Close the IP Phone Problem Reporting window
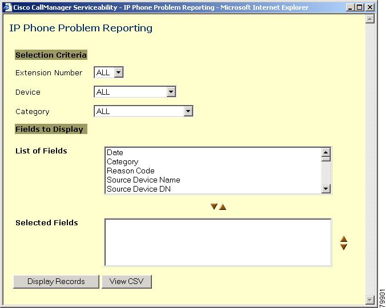 coord(370,7)
